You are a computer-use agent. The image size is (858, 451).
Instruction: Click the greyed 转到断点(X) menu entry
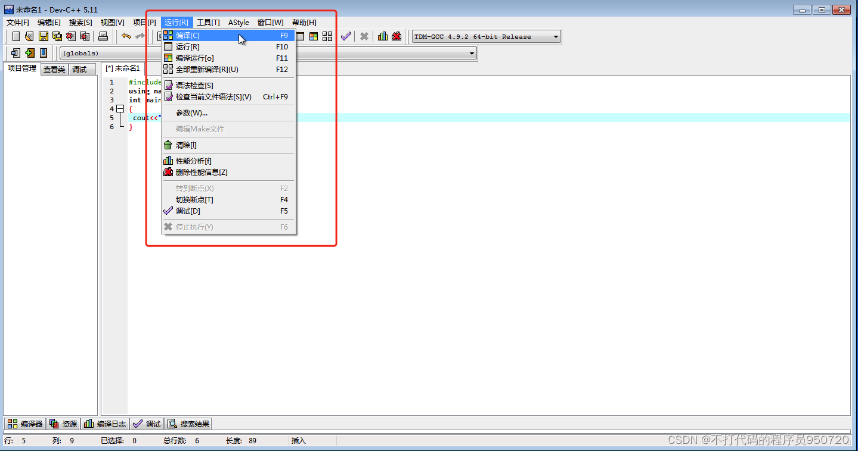point(229,188)
